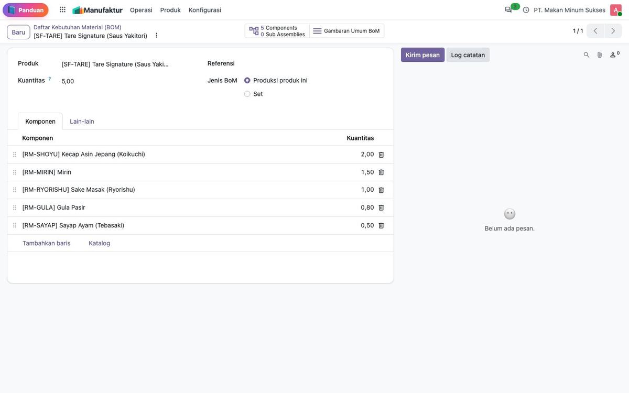Viewport: 629px width, 393px height.
Task: Open the user avatar menu
Action: [616, 10]
